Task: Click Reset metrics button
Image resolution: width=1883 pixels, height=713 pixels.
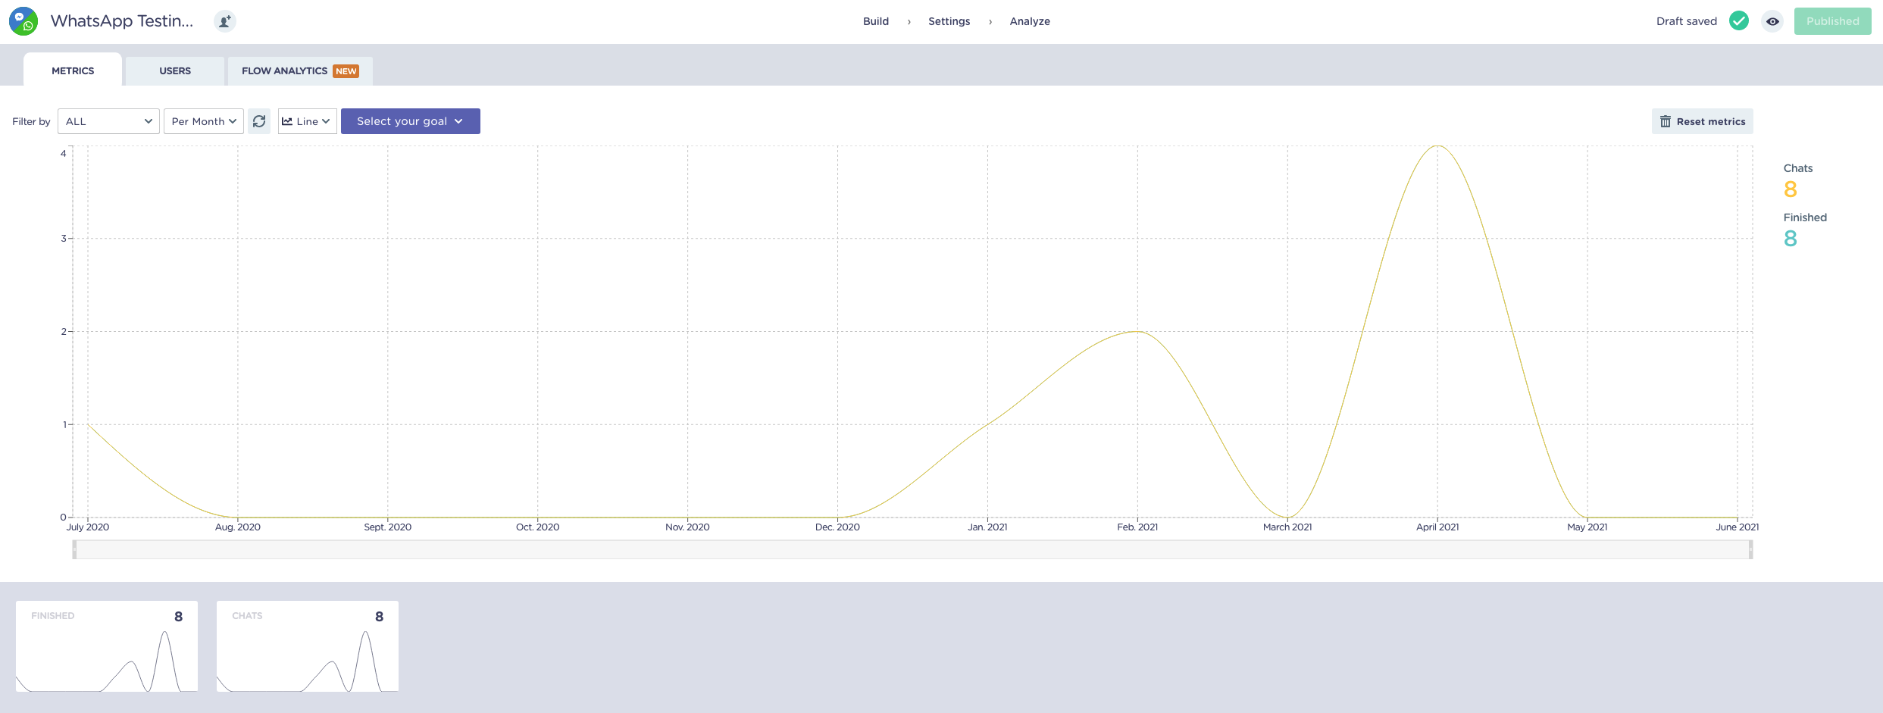Action: pos(1702,121)
